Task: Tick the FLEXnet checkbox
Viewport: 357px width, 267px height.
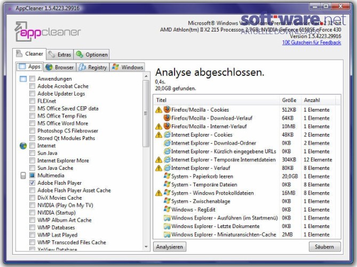Action: 33,101
